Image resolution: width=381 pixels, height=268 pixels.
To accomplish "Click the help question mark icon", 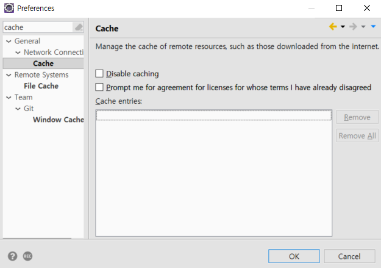I will 12,256.
